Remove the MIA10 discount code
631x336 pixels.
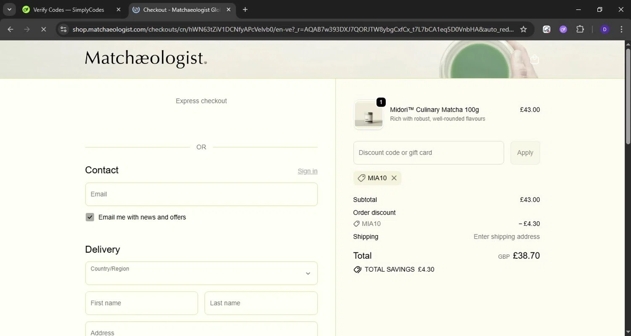coord(394,178)
